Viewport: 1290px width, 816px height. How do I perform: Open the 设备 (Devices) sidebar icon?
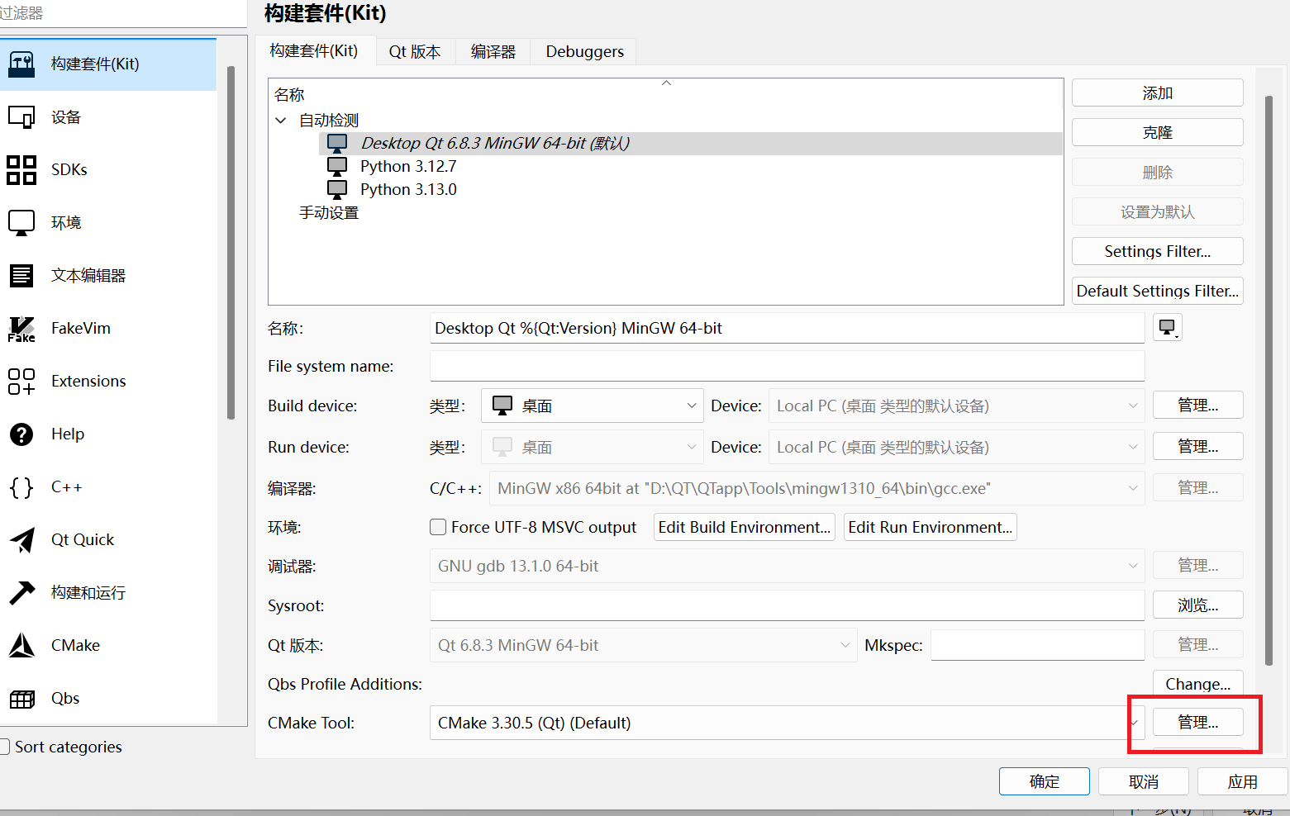click(21, 117)
